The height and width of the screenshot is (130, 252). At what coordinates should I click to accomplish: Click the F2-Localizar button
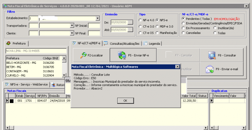pyautogui.click(x=91, y=55)
